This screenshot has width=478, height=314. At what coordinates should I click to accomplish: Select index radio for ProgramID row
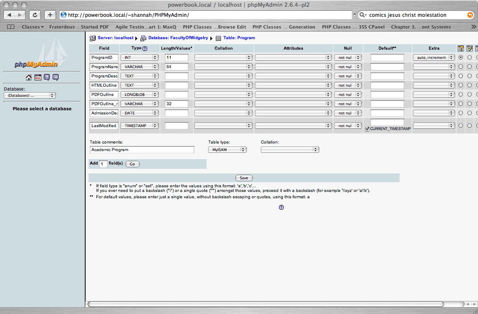pos(470,57)
